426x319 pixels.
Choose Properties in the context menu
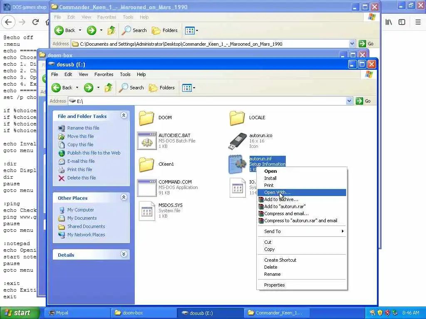pos(302,285)
